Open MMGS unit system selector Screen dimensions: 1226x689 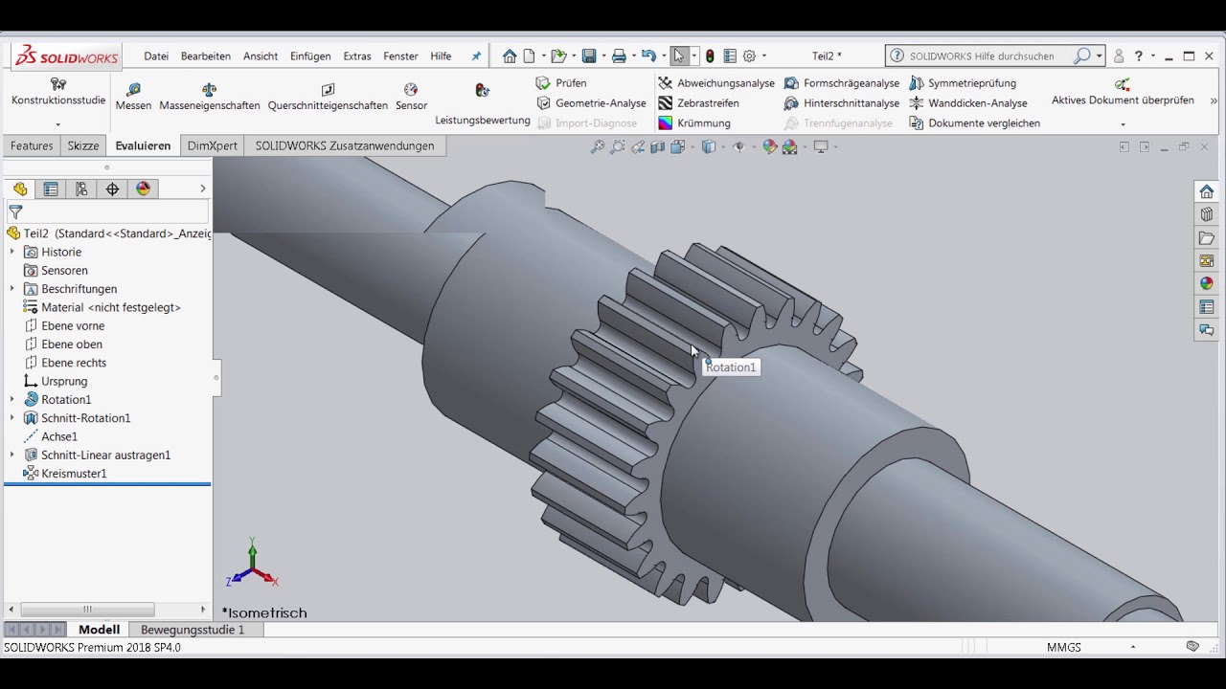(x=1064, y=648)
